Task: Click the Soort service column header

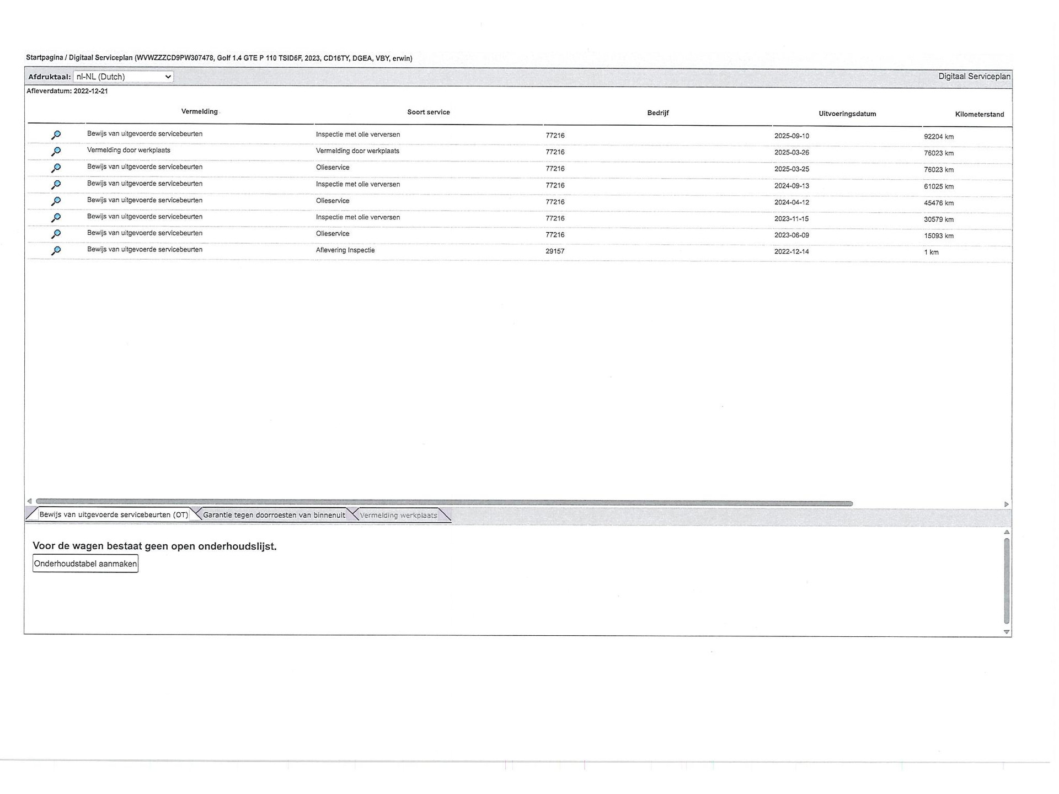Action: (429, 112)
